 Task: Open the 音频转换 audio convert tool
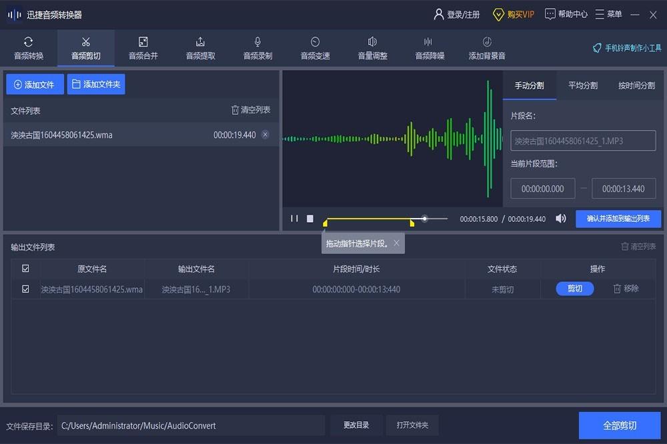coord(29,48)
